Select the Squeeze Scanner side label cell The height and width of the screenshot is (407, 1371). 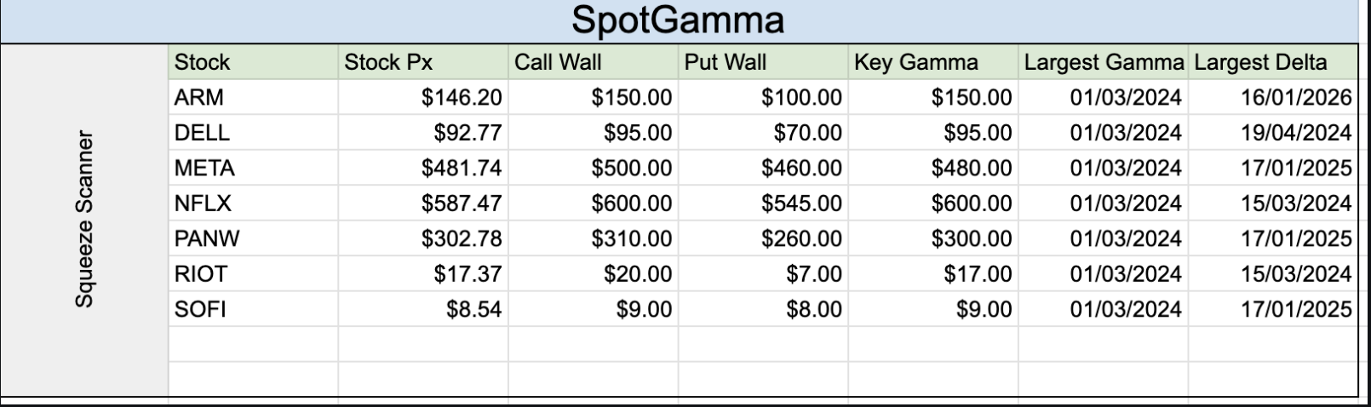(83, 219)
